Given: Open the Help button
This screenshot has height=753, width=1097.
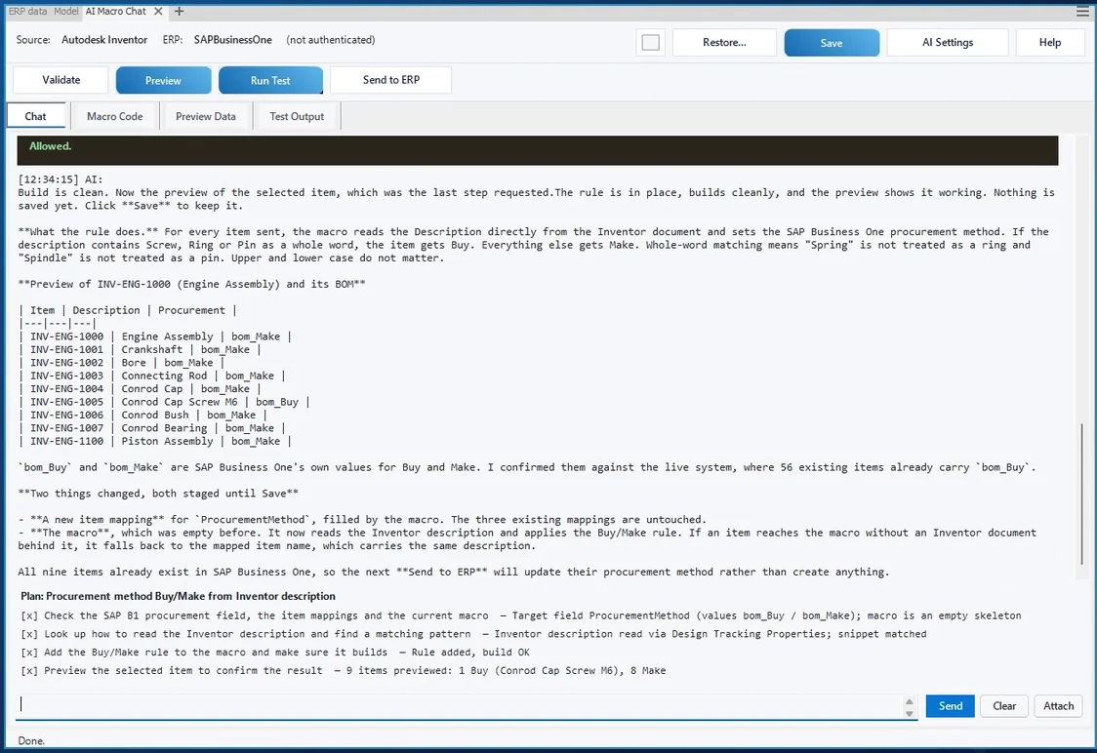Looking at the screenshot, I should [x=1049, y=43].
